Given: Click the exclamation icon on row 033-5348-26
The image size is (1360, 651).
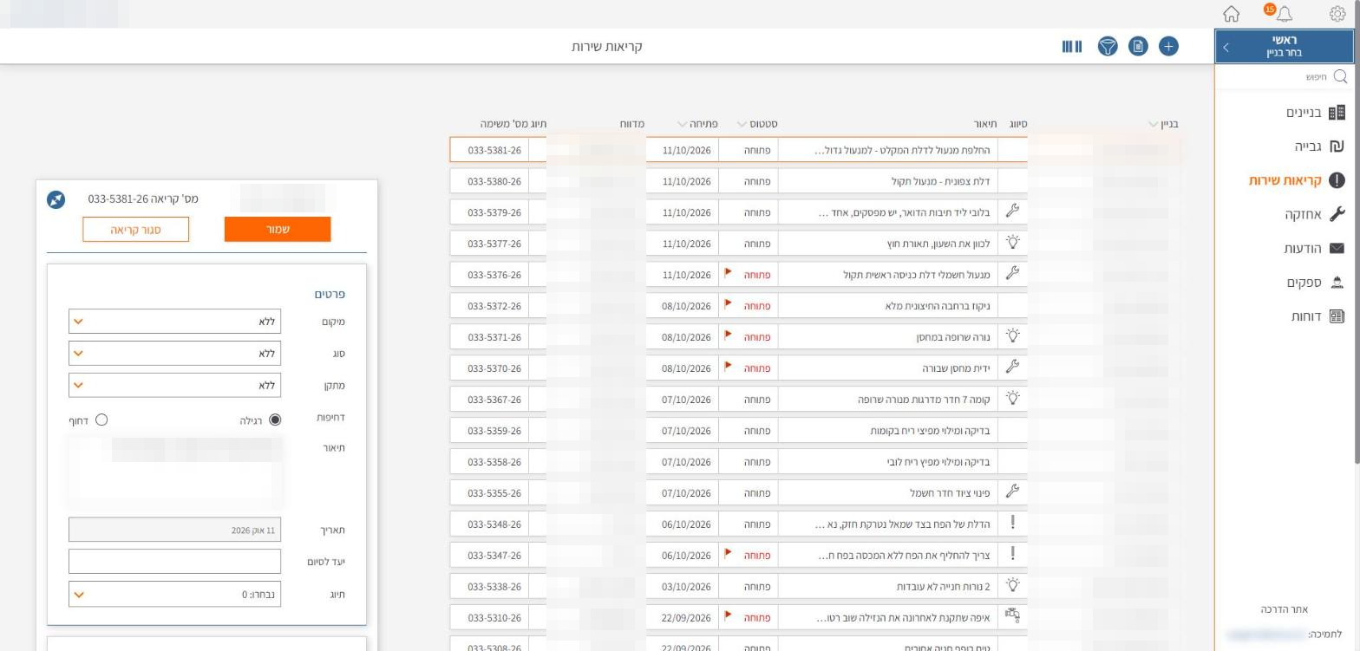Looking at the screenshot, I should coord(1012,523).
